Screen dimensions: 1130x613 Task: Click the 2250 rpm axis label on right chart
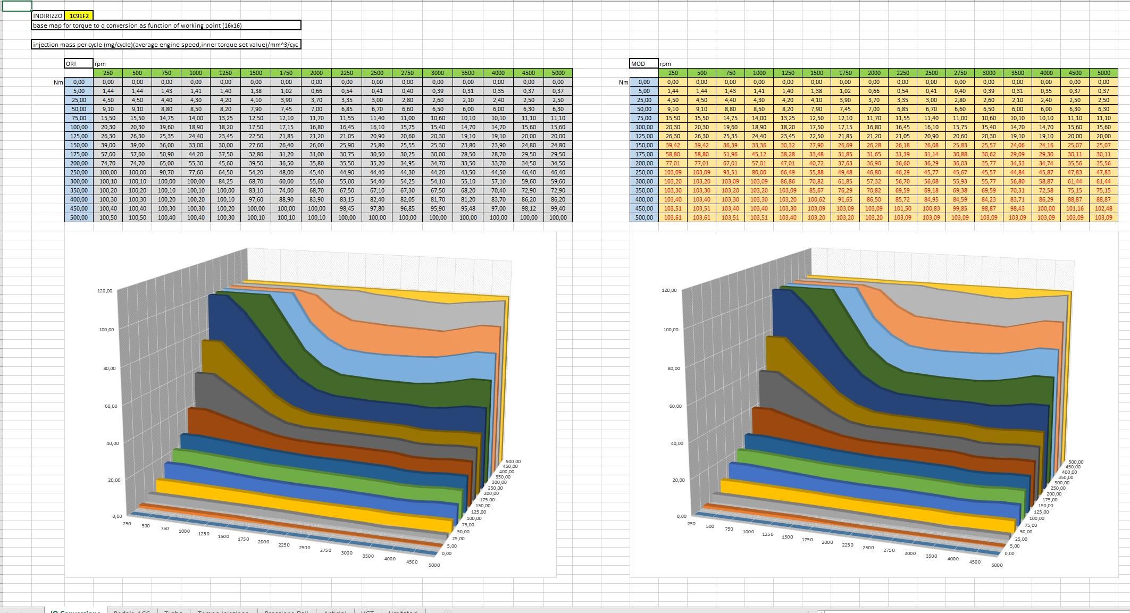[848, 545]
